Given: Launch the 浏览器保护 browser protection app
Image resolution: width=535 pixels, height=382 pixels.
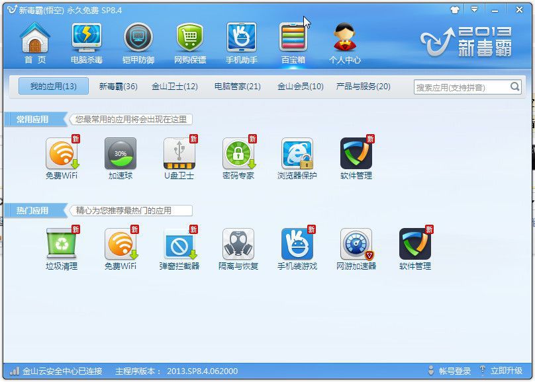Looking at the screenshot, I should coord(297,159).
